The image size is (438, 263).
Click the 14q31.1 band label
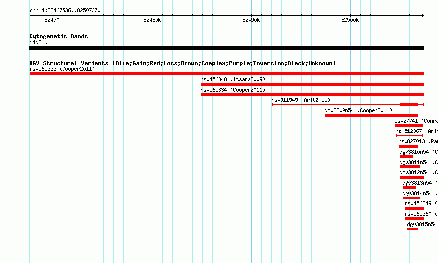pyautogui.click(x=40, y=42)
